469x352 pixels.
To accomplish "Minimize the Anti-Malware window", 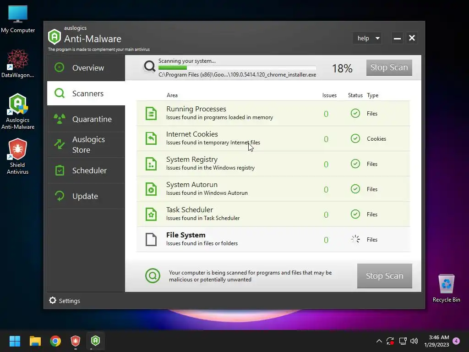I will (397, 38).
